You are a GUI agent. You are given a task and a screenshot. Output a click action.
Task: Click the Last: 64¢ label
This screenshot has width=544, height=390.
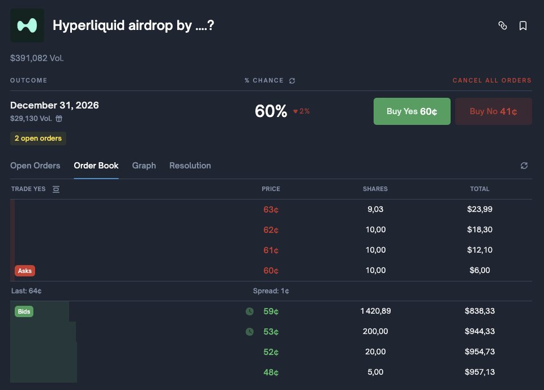click(x=27, y=291)
